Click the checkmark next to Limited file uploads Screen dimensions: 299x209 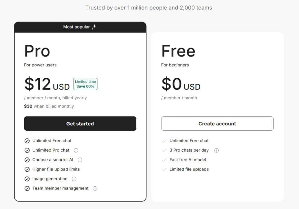pyautogui.click(x=164, y=169)
